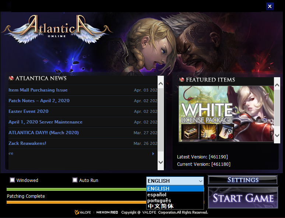Click the golden book item icon
This screenshot has width=285, height=218.
point(208,132)
